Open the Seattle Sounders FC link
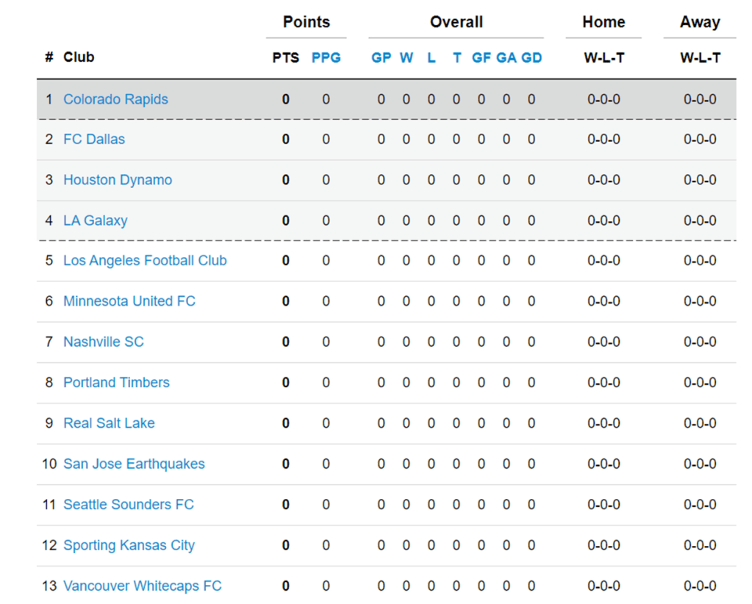The width and height of the screenshot is (752, 604). pyautogui.click(x=129, y=505)
